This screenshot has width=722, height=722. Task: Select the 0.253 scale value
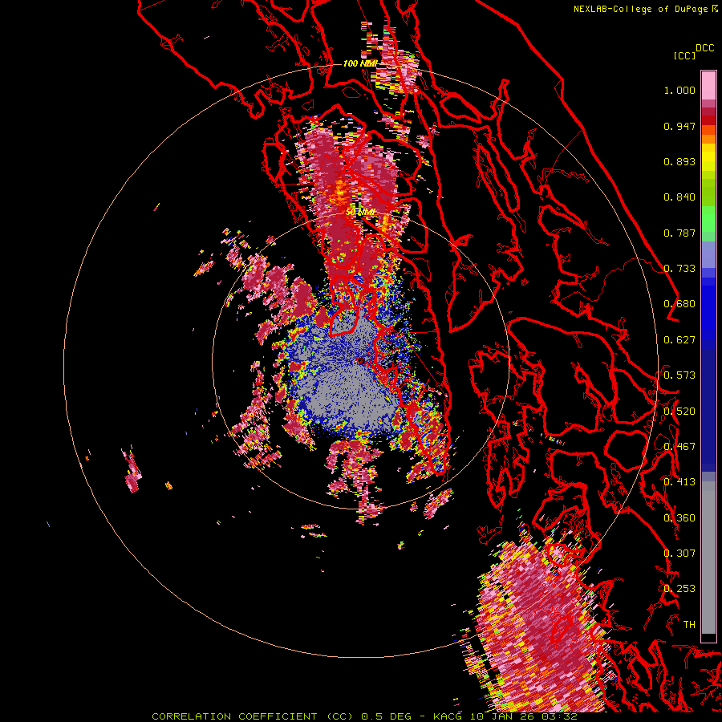coord(679,589)
